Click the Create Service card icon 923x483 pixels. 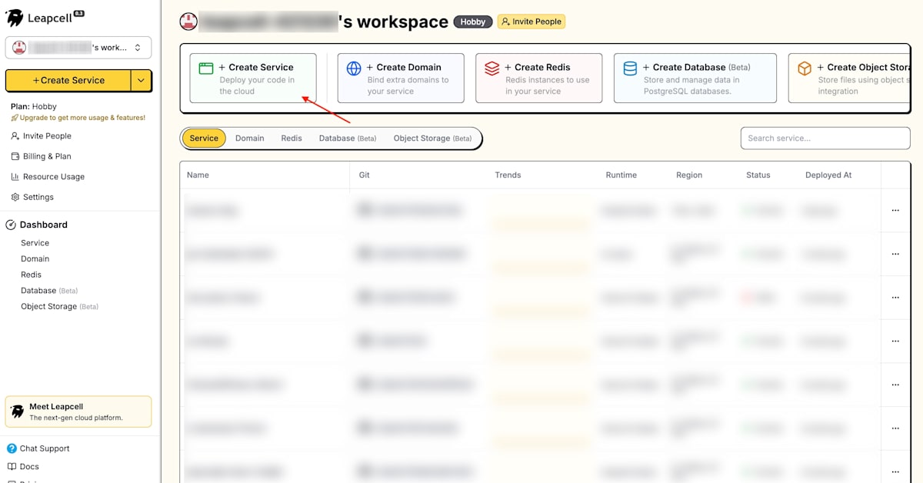205,68
